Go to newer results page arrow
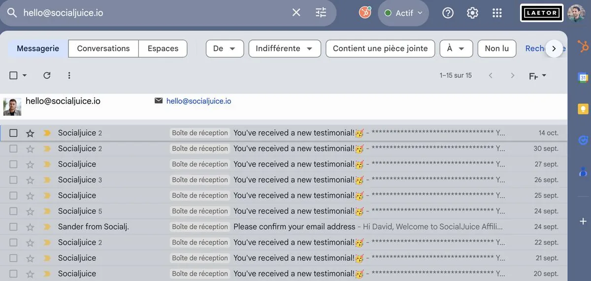This screenshot has width=591, height=281. [490, 75]
